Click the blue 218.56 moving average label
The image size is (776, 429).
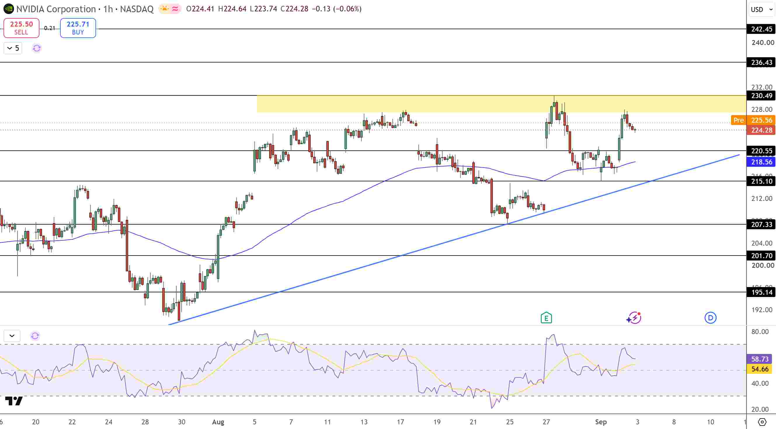click(x=761, y=162)
